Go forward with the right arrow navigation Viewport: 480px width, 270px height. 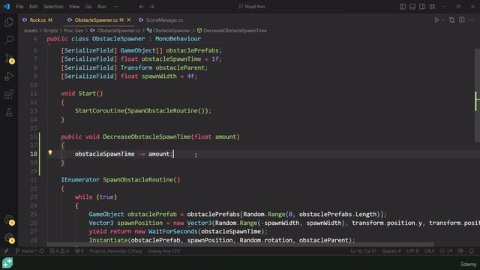(151, 7)
